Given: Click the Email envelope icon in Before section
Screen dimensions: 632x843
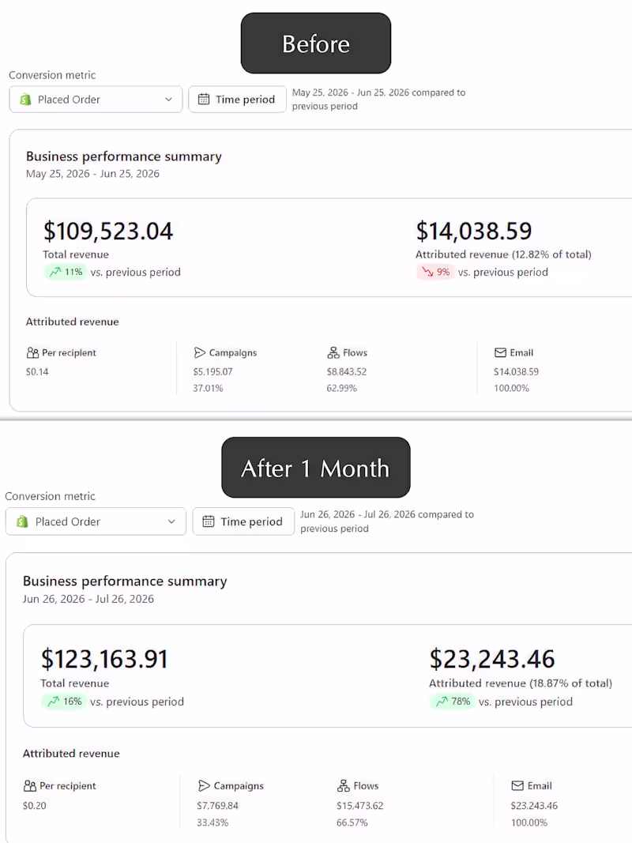Looking at the screenshot, I should tap(500, 352).
